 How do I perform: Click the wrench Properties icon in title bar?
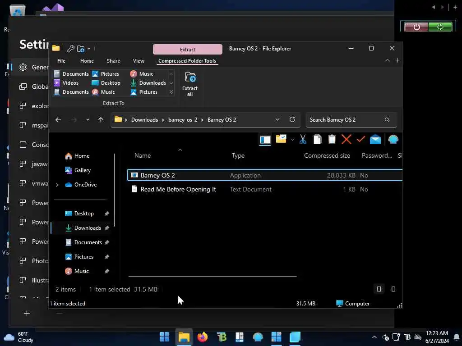point(70,49)
